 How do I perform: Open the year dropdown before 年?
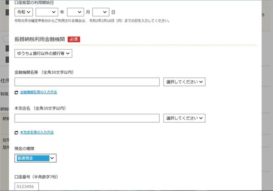pos(47,12)
